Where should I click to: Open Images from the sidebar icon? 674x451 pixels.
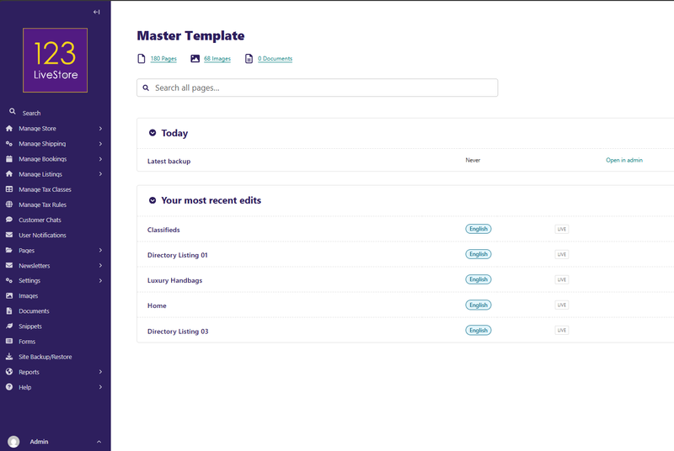[9, 295]
